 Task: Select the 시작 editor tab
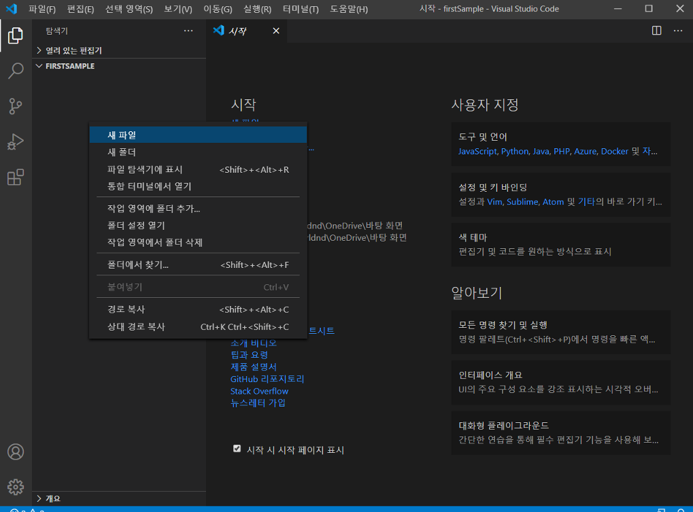(246, 31)
